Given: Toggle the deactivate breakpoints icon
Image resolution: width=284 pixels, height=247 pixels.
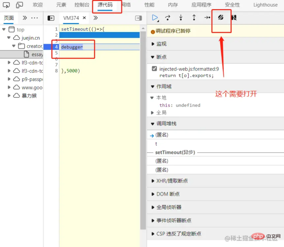Looking at the screenshot, I should (x=221, y=18).
